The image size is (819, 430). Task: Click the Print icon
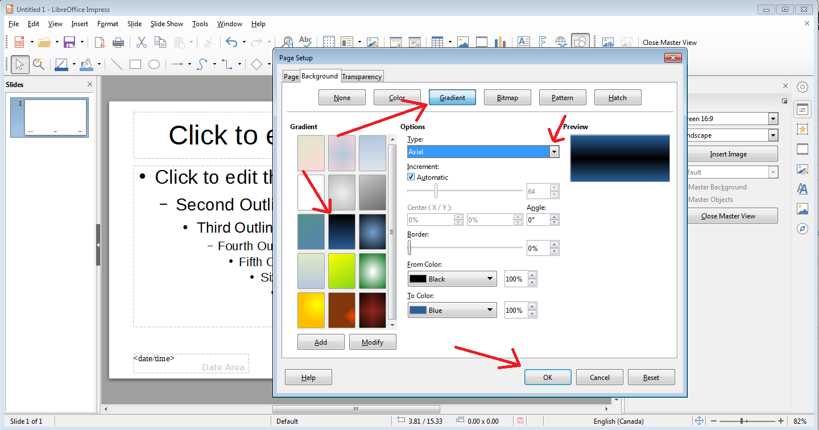[118, 42]
